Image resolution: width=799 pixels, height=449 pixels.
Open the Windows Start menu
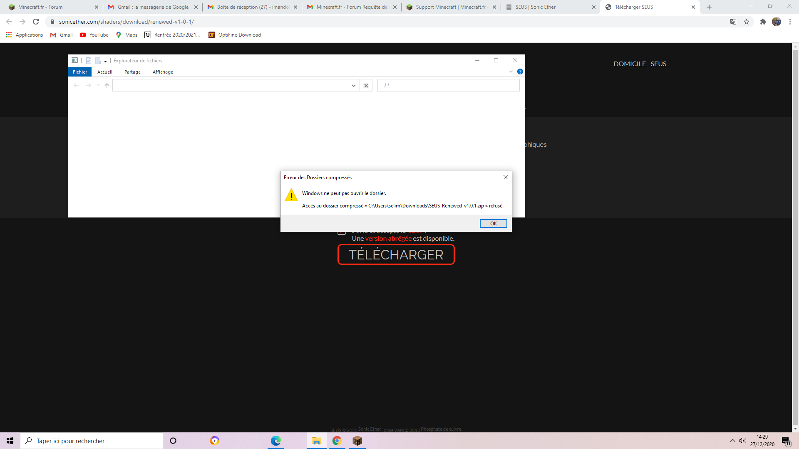pos(10,441)
